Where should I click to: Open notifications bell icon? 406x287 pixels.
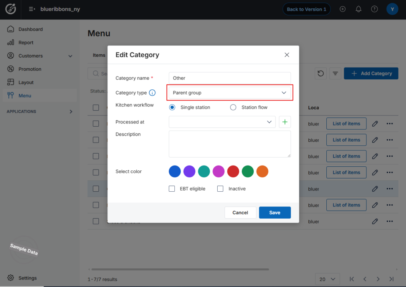coord(358,9)
